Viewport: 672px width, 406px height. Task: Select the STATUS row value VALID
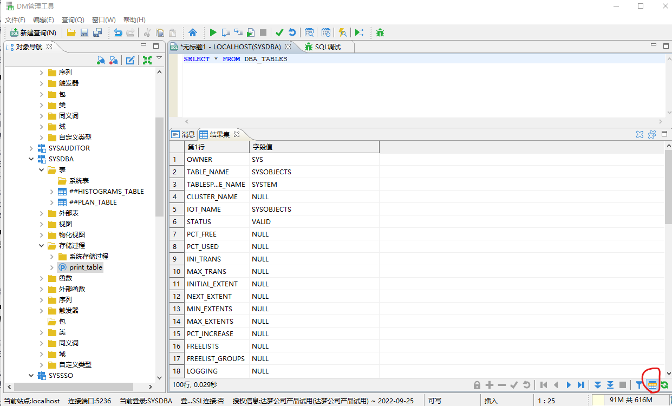click(x=261, y=221)
